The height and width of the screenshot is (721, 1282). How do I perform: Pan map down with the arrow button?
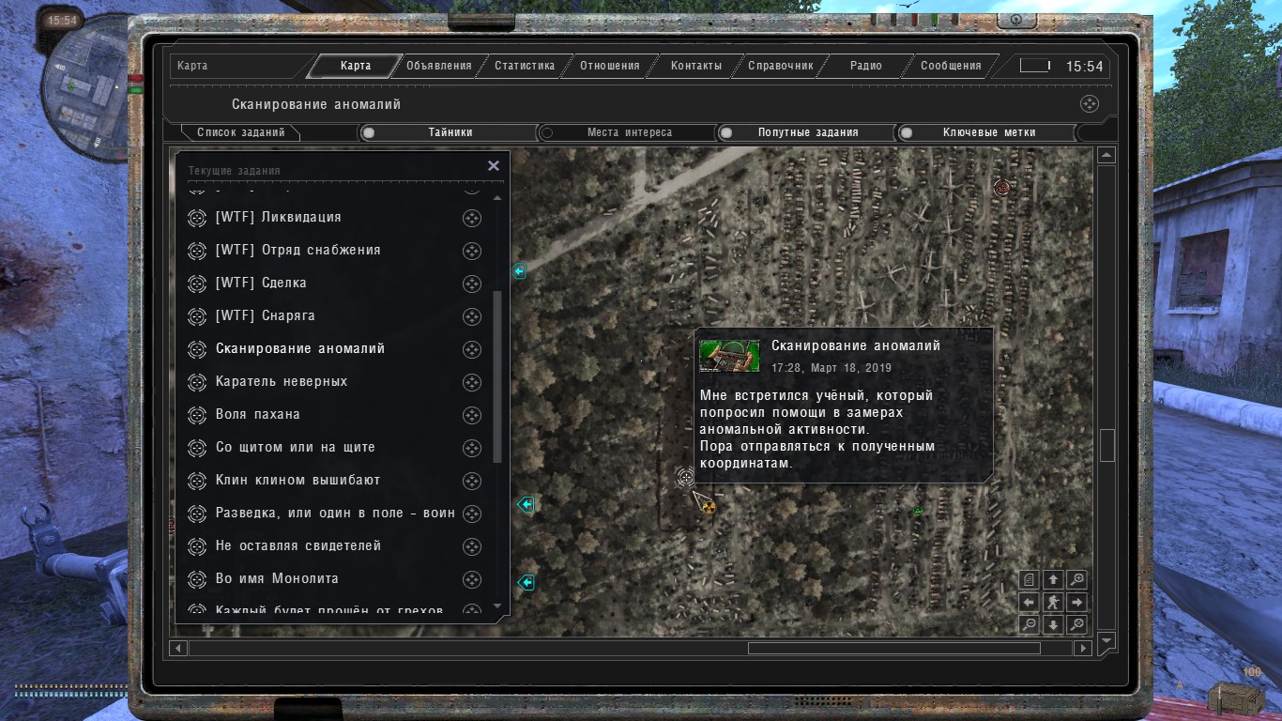(1053, 625)
